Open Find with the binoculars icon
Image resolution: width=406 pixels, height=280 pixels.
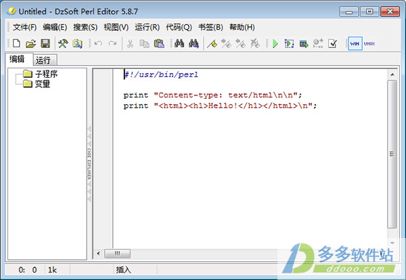point(179,43)
